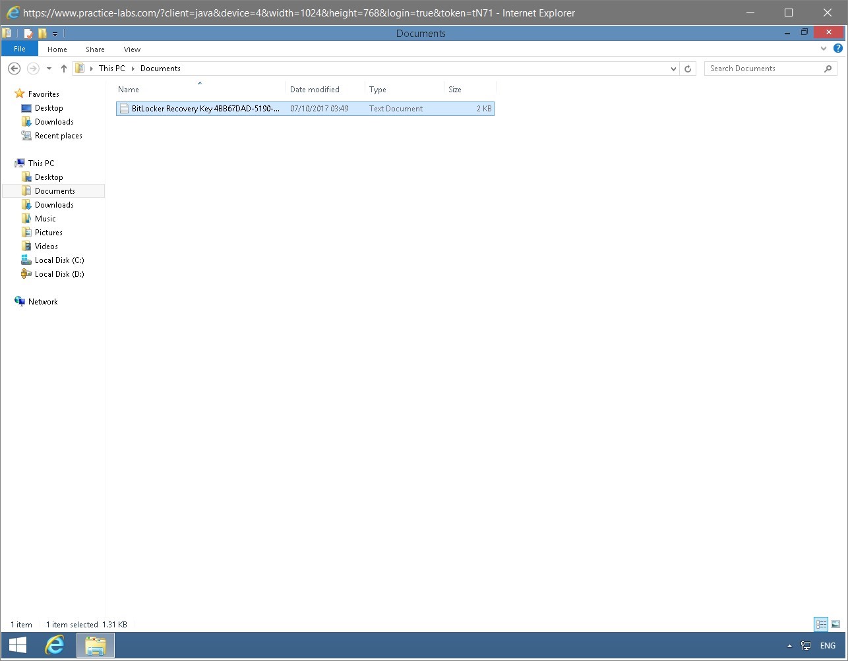Expand the Quick Access Toolbar customization menu
Screen dimensions: 848x661
click(x=56, y=33)
